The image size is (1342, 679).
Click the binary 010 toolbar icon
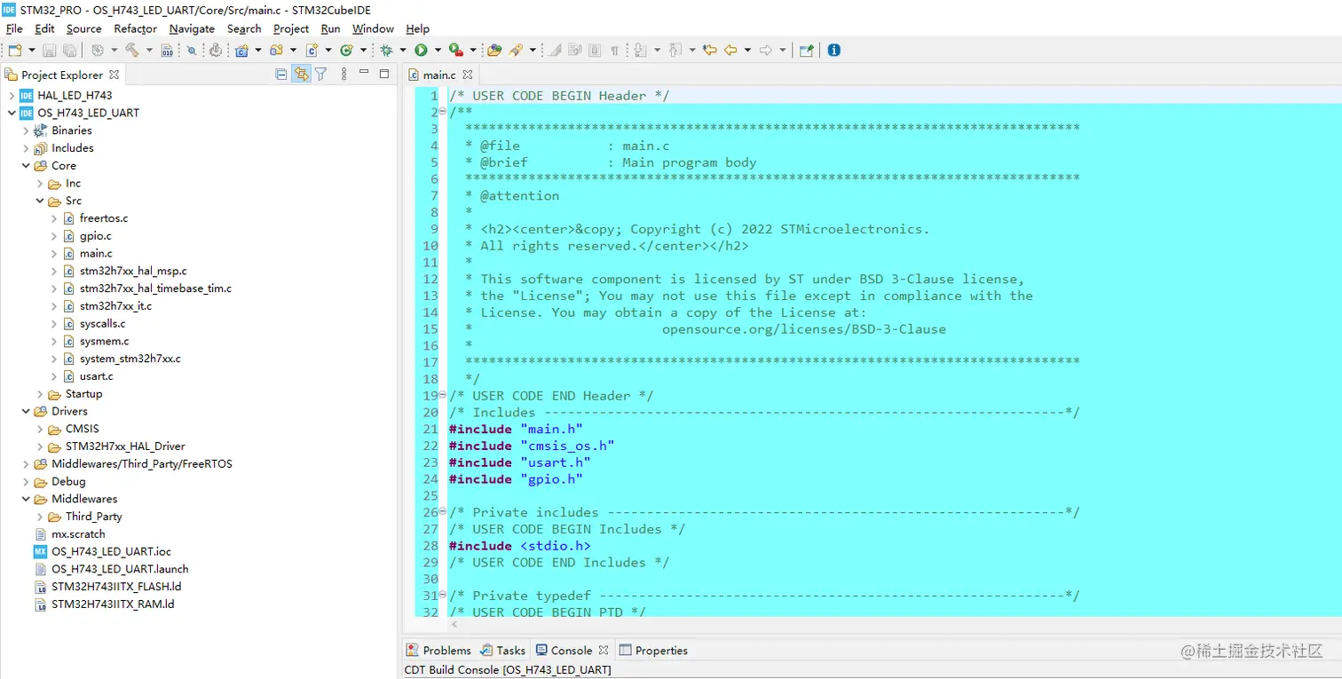pyautogui.click(x=168, y=51)
